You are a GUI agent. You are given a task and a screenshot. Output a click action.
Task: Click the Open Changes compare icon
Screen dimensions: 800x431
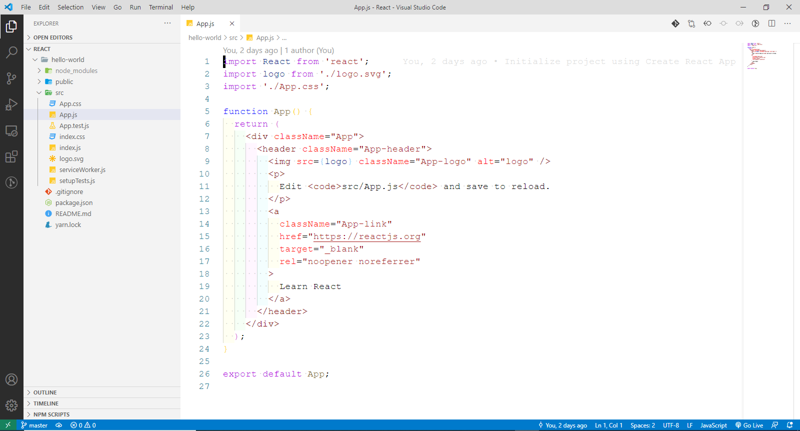pyautogui.click(x=691, y=23)
